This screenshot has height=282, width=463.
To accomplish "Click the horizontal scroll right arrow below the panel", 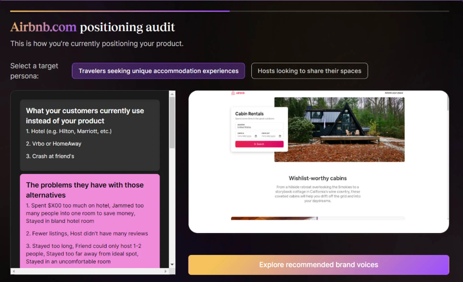I will (x=165, y=271).
